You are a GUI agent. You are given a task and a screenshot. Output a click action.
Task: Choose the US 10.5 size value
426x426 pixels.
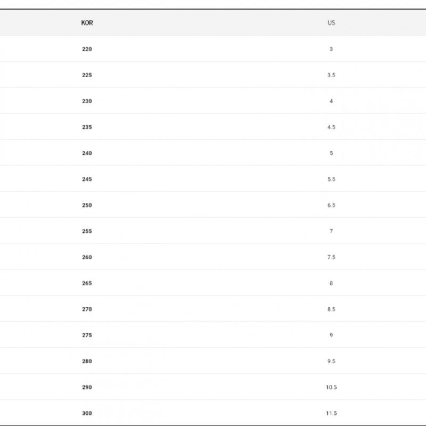click(x=331, y=387)
